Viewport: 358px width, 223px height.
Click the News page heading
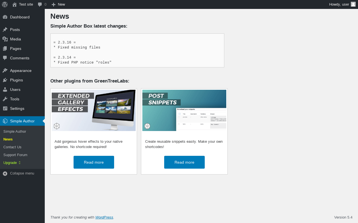60,16
